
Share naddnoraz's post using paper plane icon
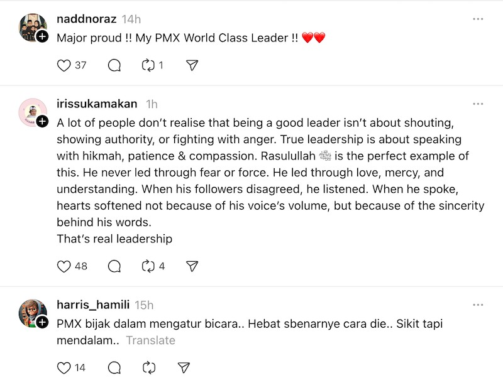click(193, 65)
